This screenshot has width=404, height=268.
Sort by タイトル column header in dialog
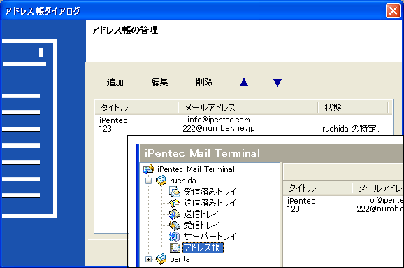coord(136,108)
